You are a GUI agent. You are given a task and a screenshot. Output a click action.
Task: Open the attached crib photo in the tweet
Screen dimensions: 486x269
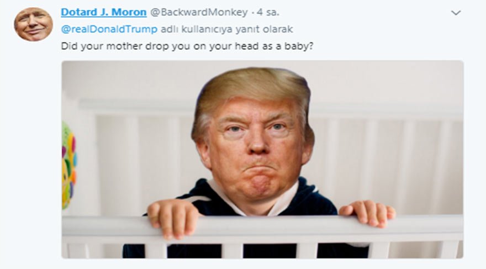262,159
